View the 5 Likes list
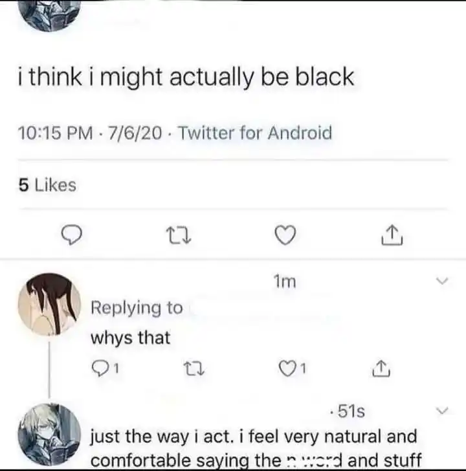466x471 pixels. pos(47,185)
